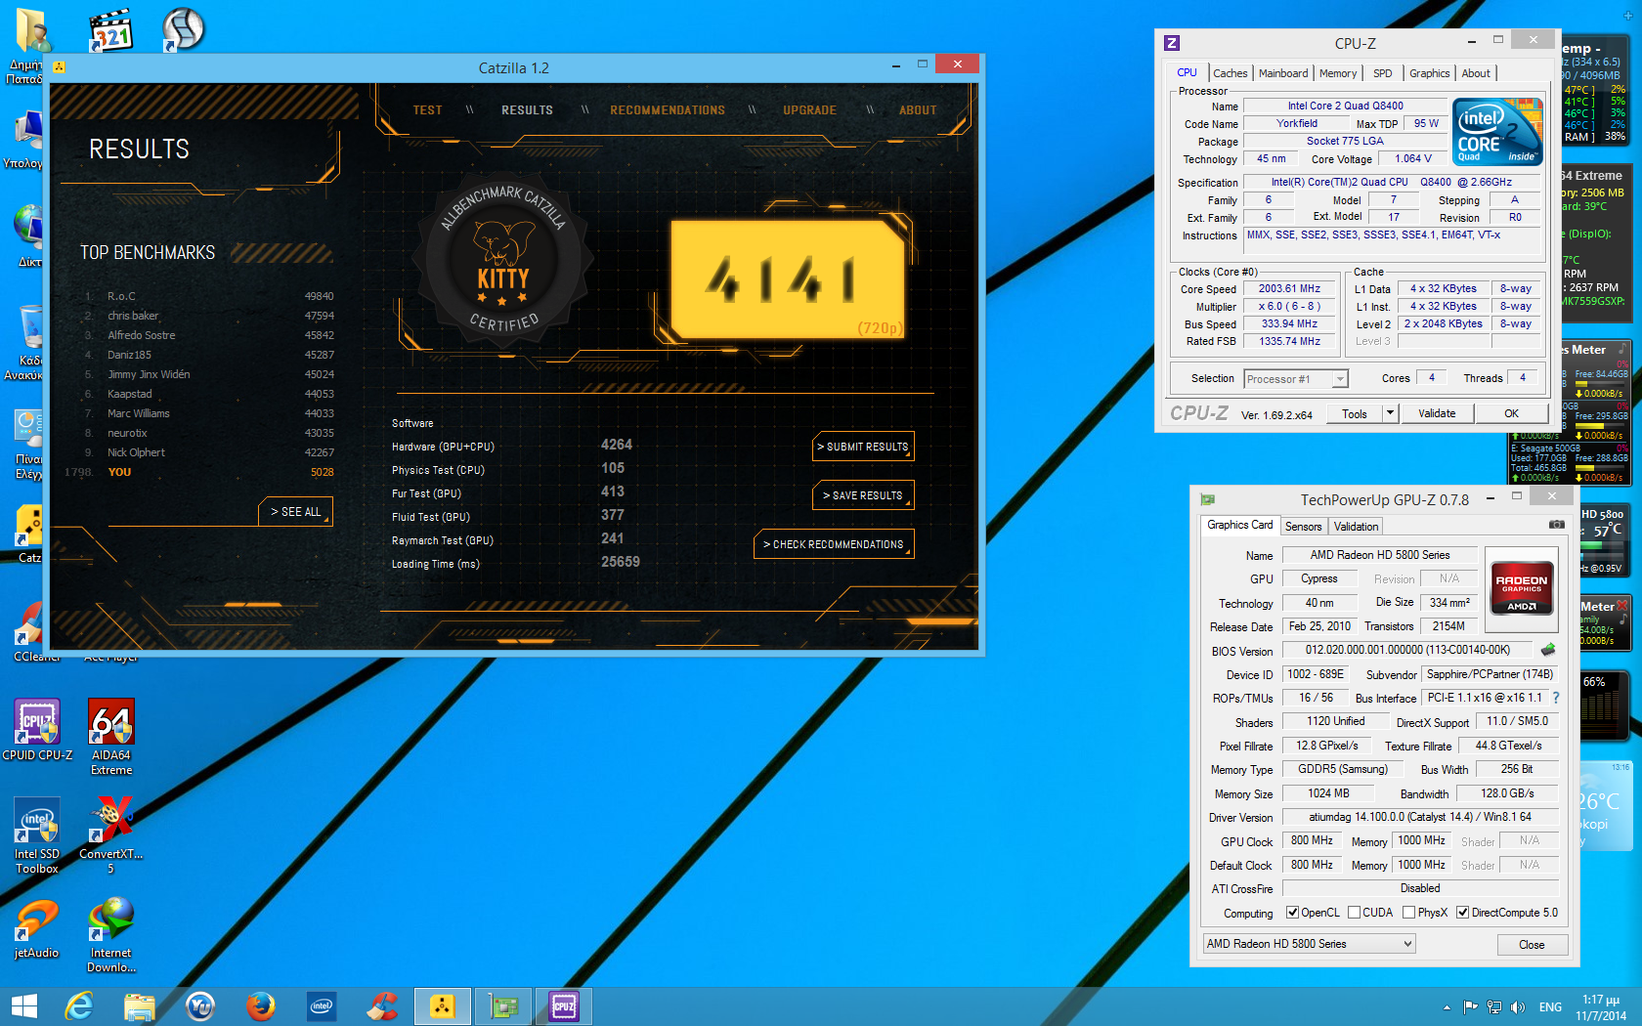Open the Processor #1 selection dropdown
This screenshot has height=1026, width=1642.
tap(1296, 379)
